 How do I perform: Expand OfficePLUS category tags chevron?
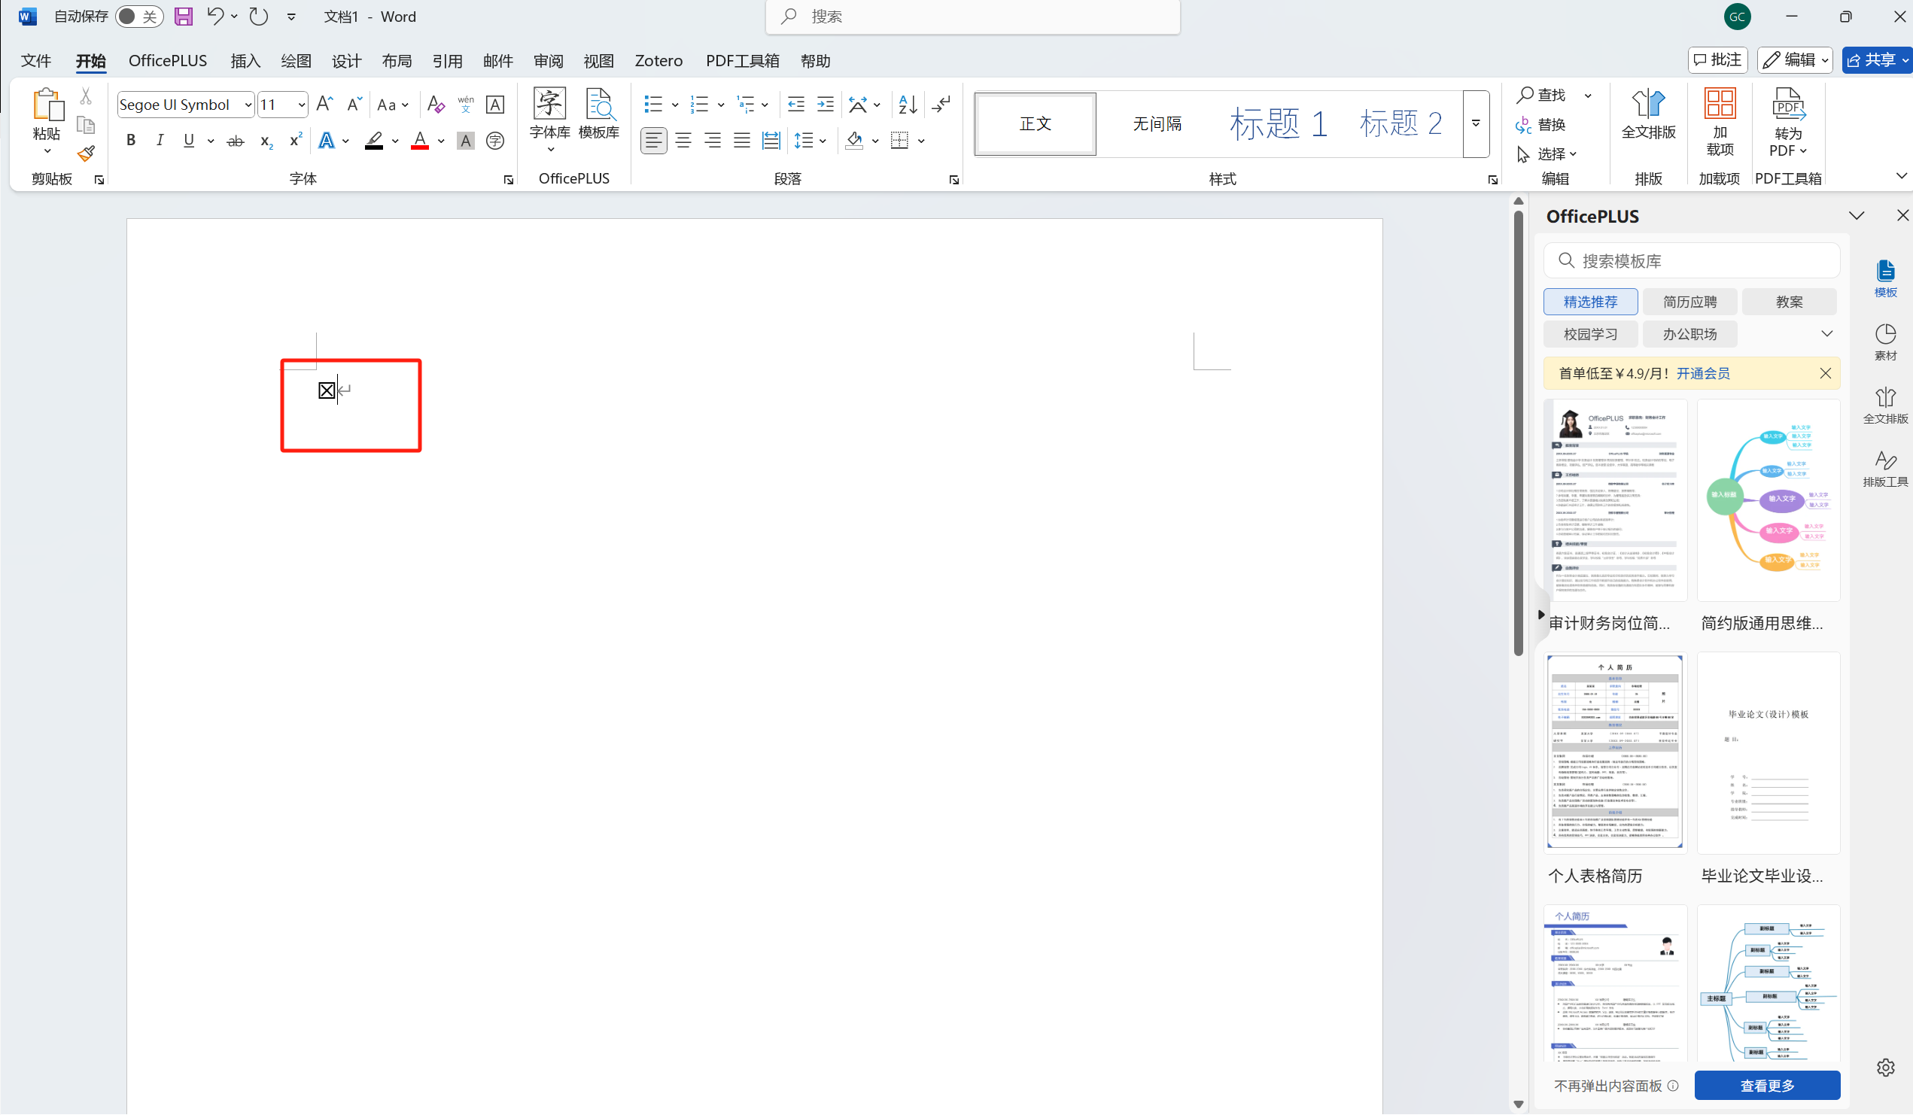coord(1826,334)
